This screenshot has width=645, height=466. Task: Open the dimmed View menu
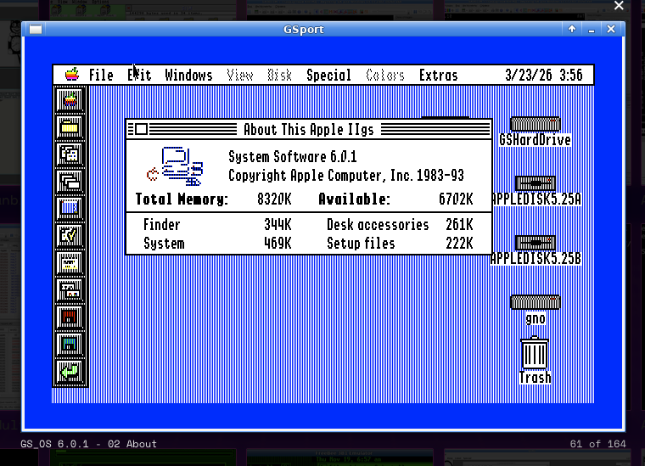click(x=240, y=76)
